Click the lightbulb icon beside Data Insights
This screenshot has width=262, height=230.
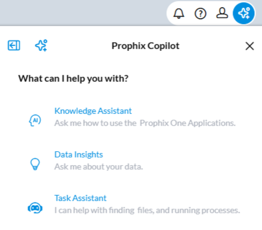pos(36,164)
